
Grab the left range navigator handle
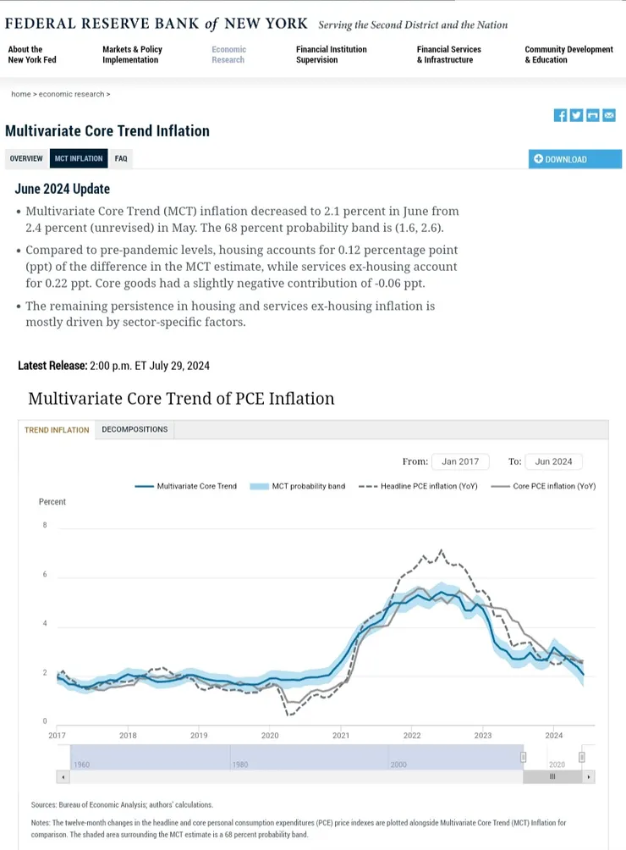pos(523,757)
